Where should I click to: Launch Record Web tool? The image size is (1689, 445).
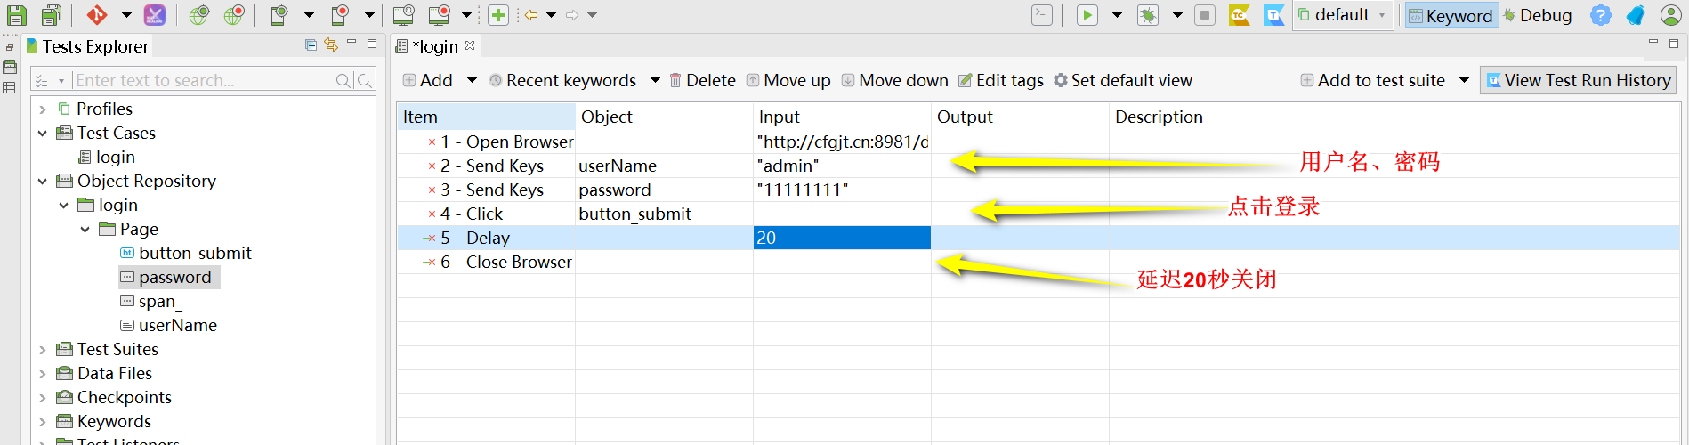tap(234, 15)
